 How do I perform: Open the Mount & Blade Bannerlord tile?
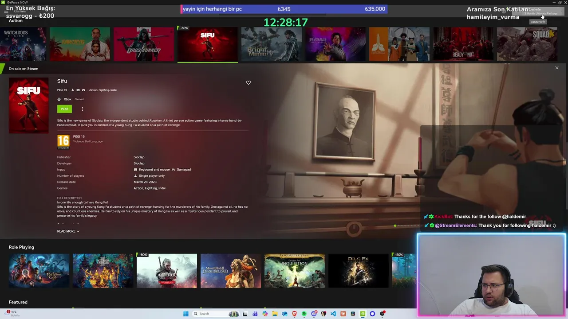[x=231, y=271]
